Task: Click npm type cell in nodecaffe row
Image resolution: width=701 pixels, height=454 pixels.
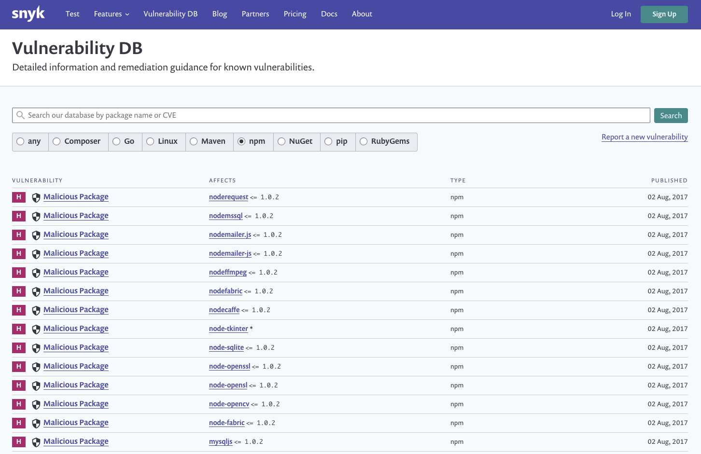Action: pos(457,310)
